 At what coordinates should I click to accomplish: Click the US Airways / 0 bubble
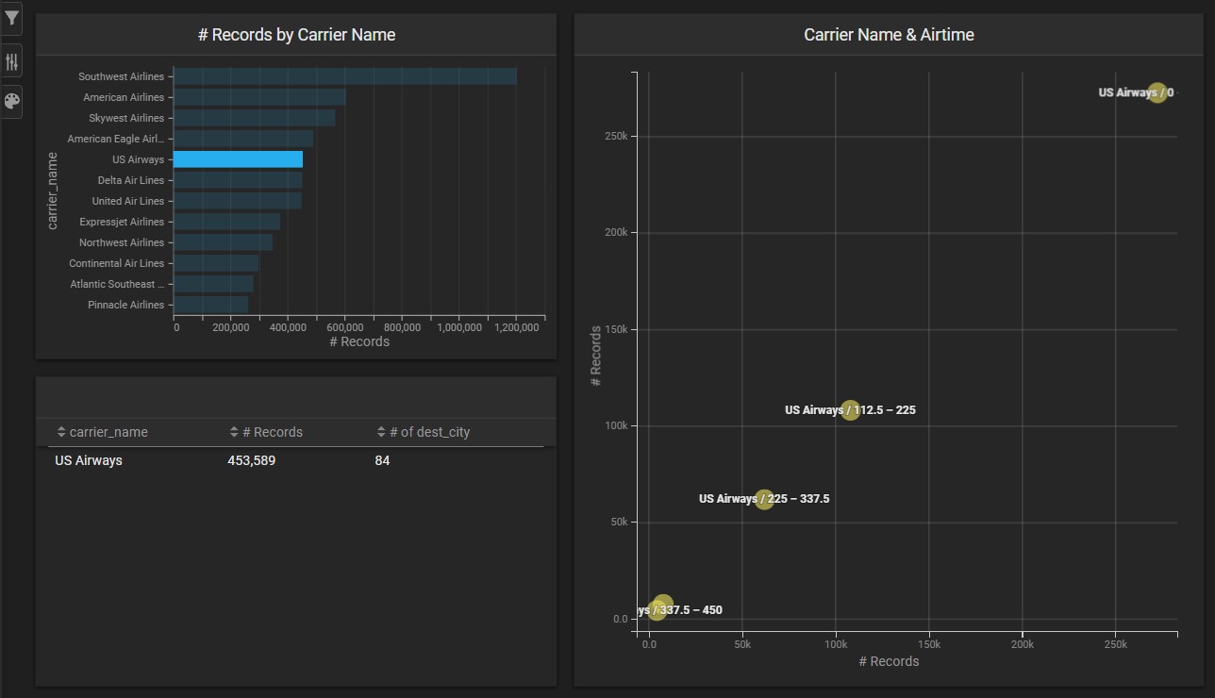point(1157,92)
